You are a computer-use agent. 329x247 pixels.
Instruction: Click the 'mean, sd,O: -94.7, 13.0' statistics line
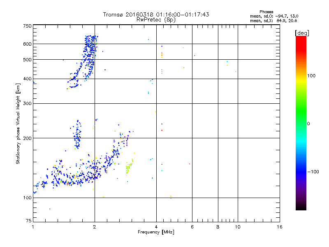point(274,16)
